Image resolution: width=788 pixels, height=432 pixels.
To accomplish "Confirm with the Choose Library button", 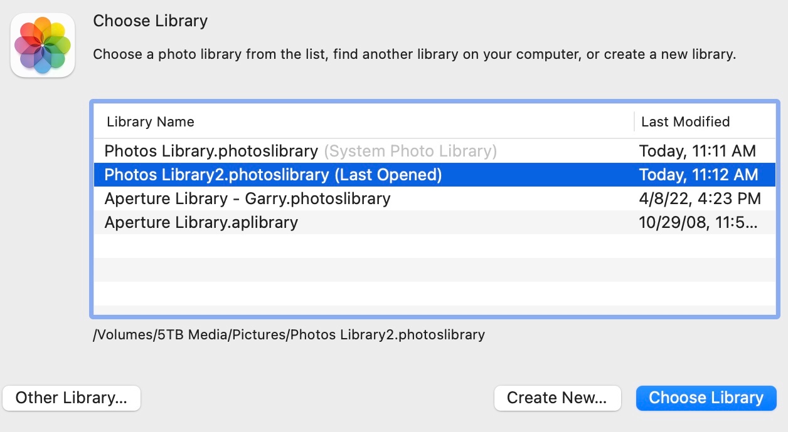I will (x=706, y=398).
